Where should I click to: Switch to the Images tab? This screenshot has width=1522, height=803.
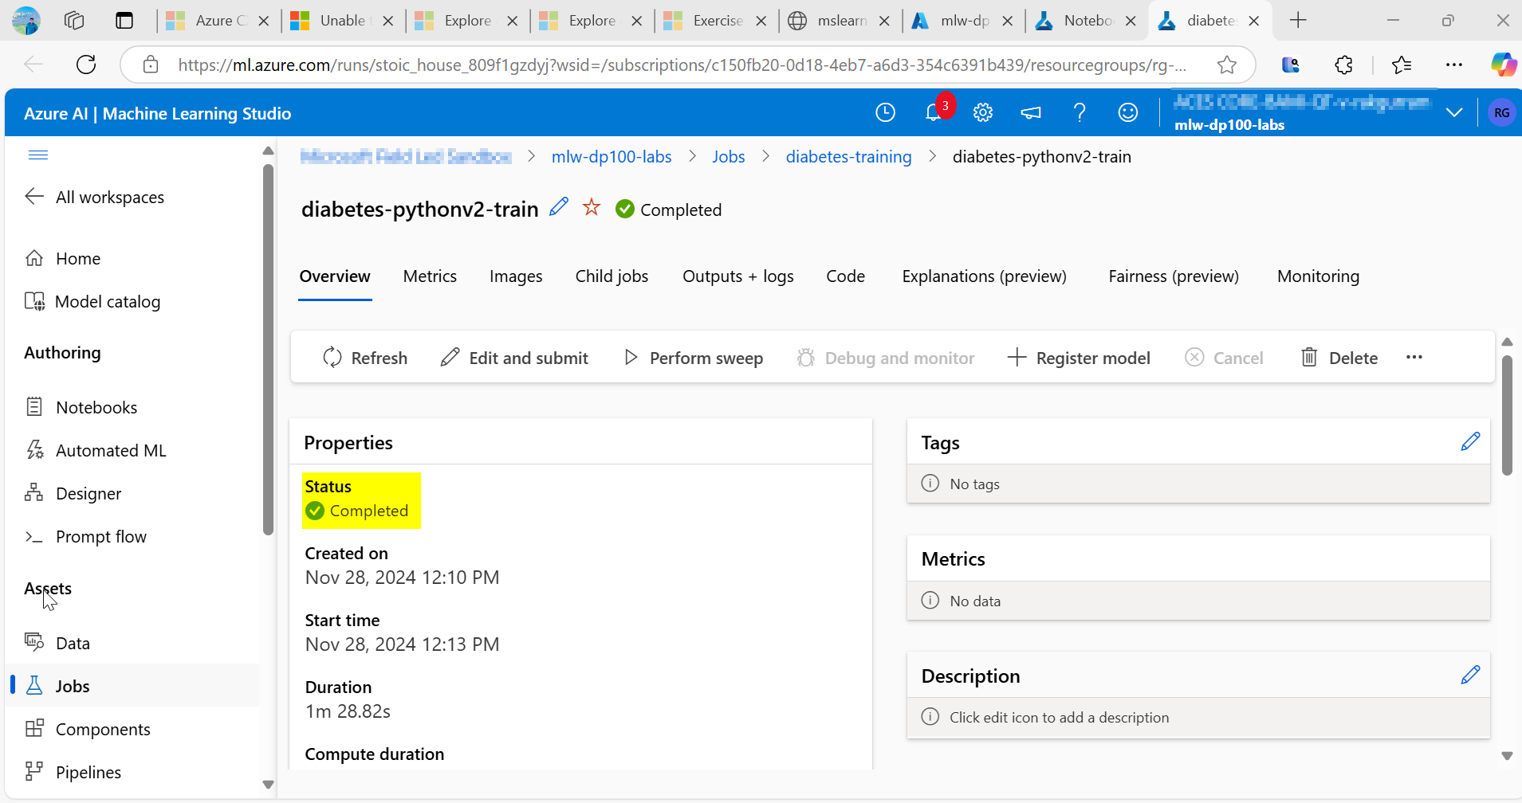coord(516,276)
